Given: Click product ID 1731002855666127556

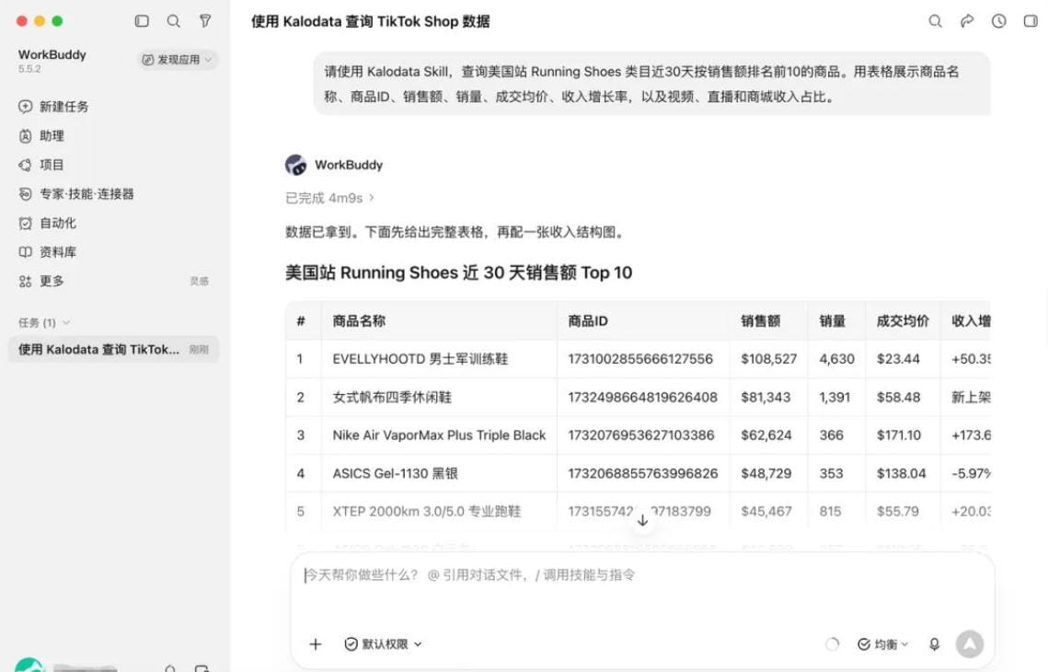Looking at the screenshot, I should (640, 359).
